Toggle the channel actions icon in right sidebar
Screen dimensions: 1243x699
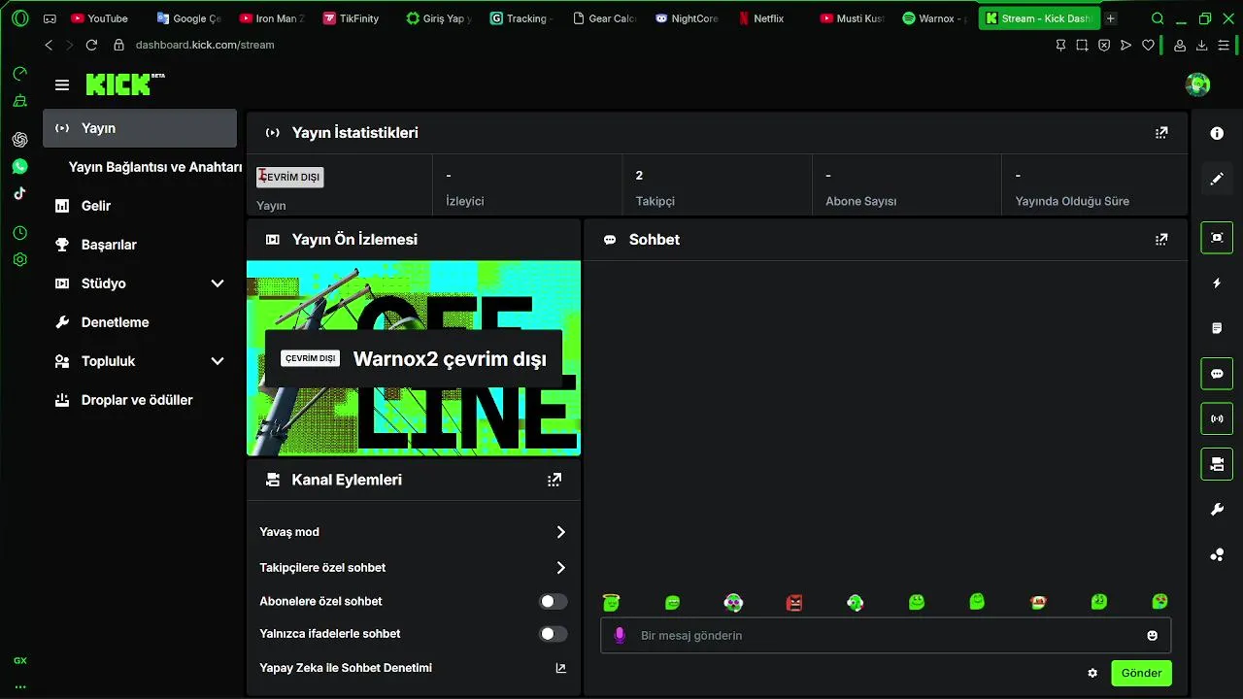[1217, 465]
